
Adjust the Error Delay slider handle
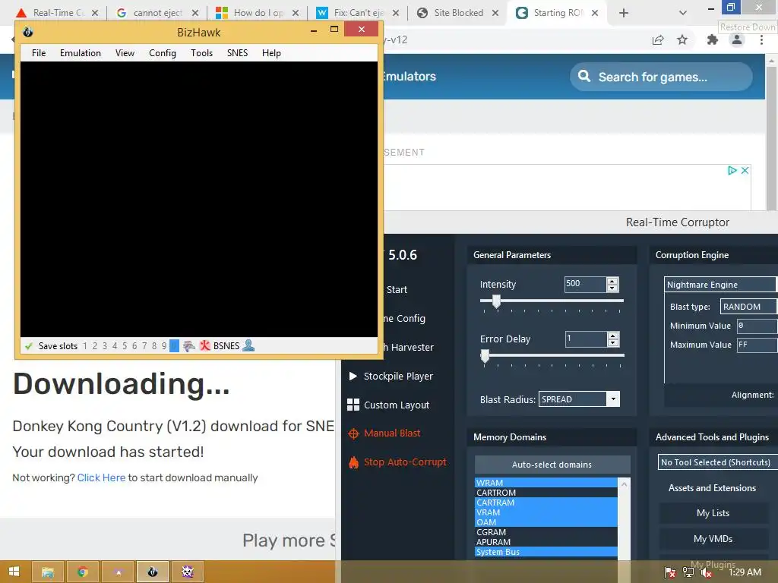[485, 356]
